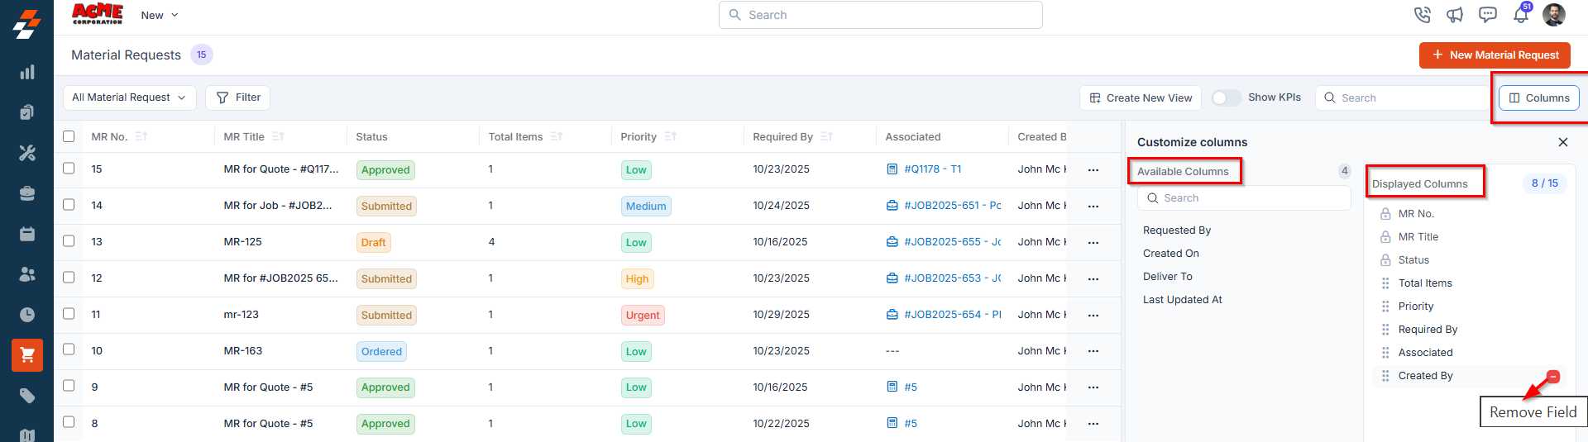Click remove field icon on Created By
The image size is (1588, 442).
click(1553, 377)
